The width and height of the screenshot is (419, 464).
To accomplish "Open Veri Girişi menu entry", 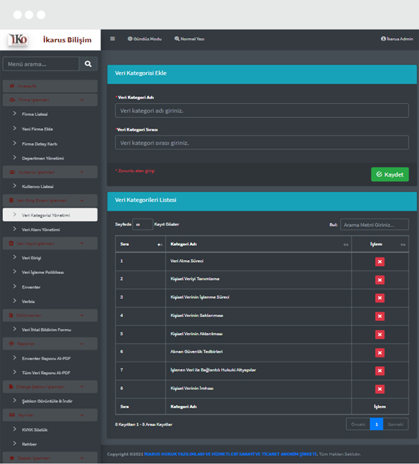I will click(x=31, y=258).
